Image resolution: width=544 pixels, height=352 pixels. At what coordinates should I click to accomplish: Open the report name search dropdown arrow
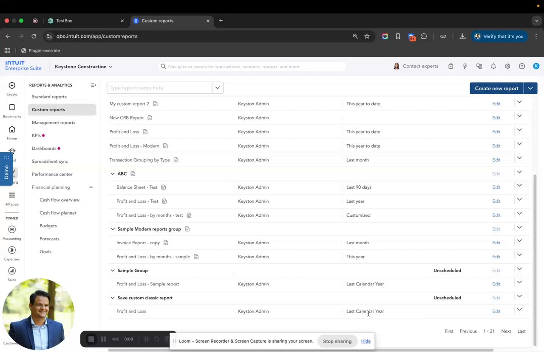[x=218, y=88]
